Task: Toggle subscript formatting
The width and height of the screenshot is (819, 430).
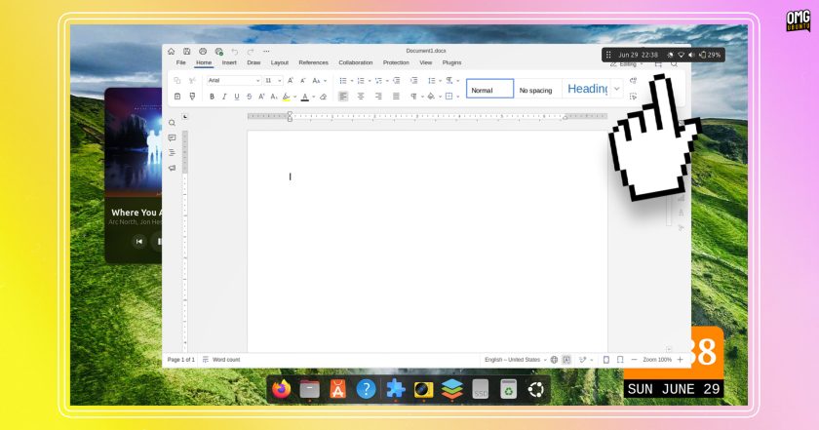Action: coord(274,97)
